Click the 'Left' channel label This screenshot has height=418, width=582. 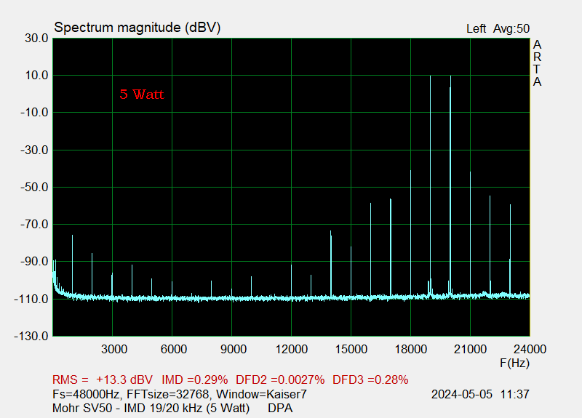pos(477,29)
